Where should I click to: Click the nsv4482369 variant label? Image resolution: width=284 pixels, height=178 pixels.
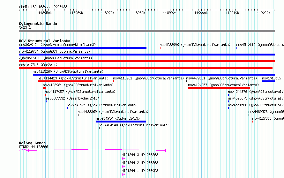click(113, 112)
